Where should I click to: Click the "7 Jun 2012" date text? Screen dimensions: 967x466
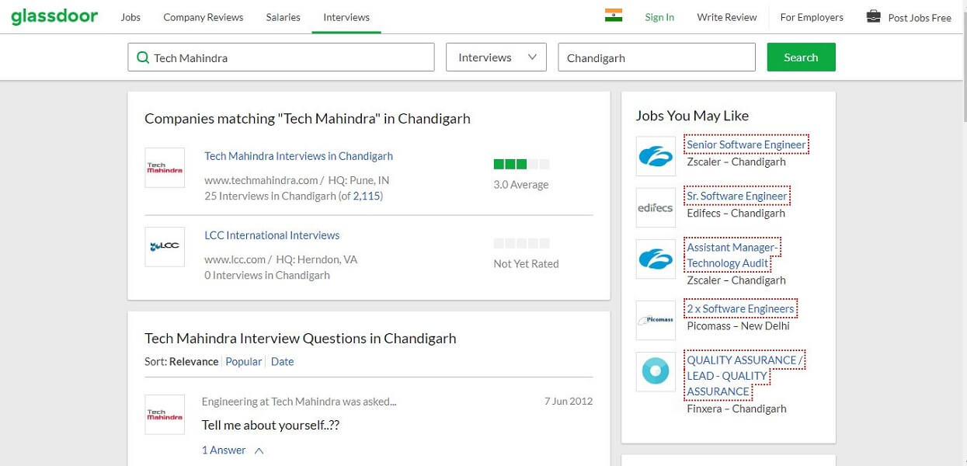coord(569,402)
